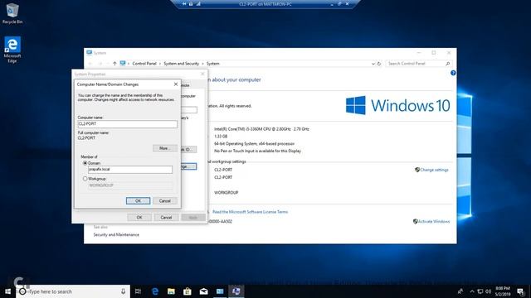The image size is (531, 298).
Task: Open the Recycle Bin desktop icon
Action: 12,13
